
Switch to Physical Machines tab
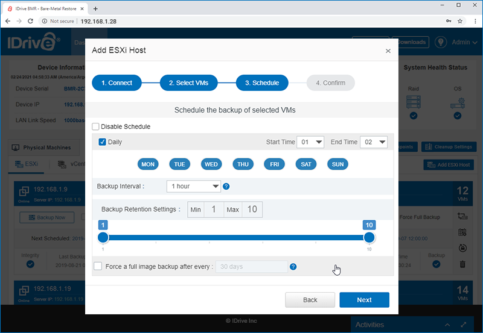[43, 148]
